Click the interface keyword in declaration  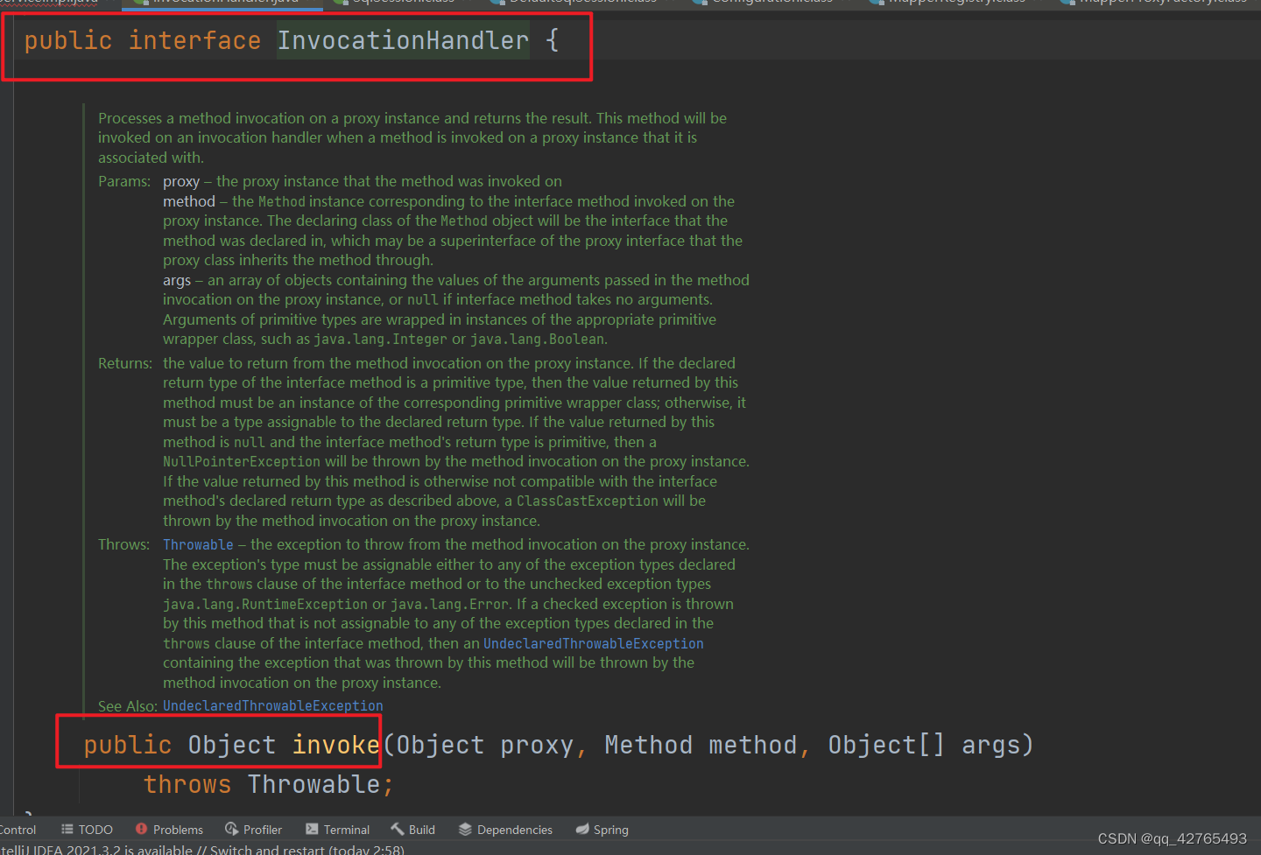[x=194, y=40]
